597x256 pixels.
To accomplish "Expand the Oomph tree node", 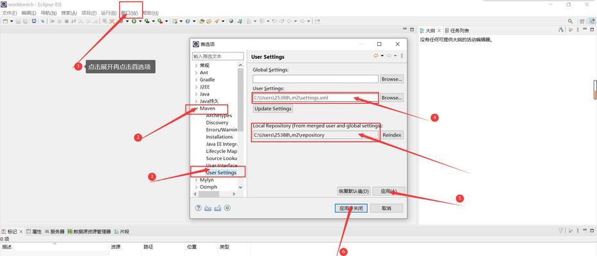I will click(197, 187).
